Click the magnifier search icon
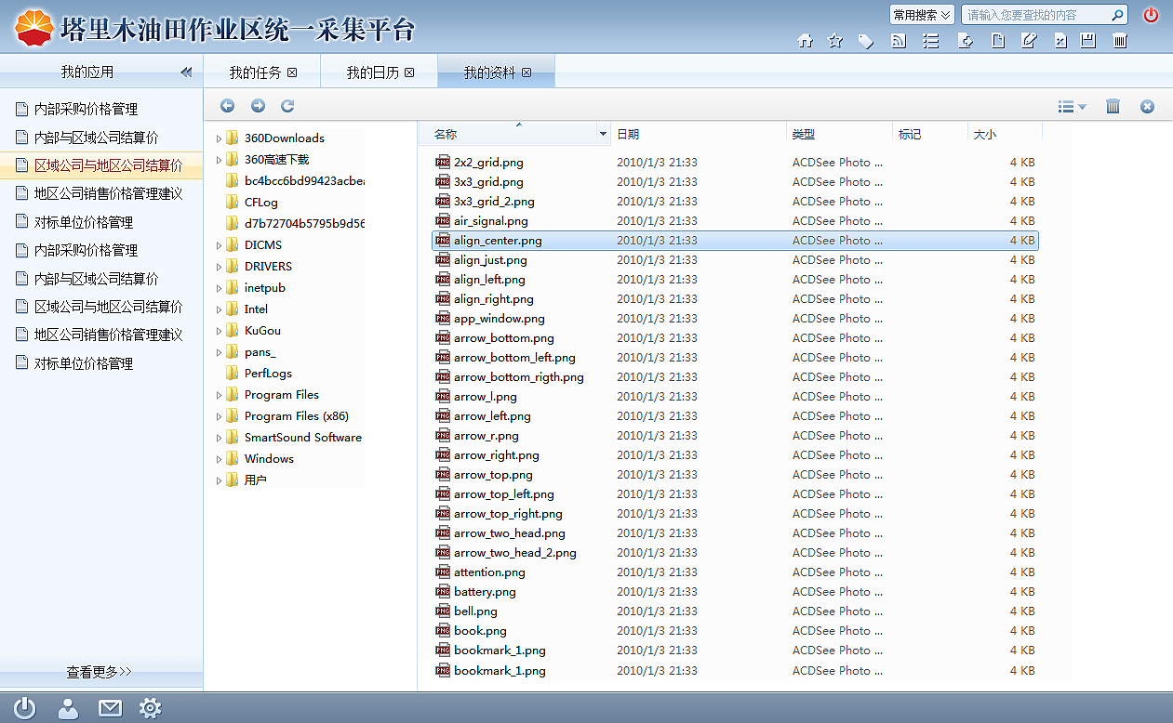Viewport: 1173px width, 723px height. coord(1117,15)
